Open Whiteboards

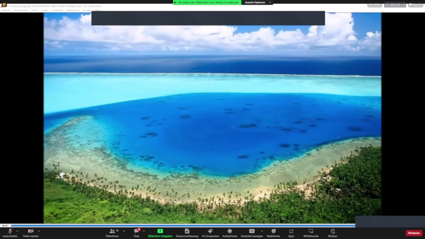point(311,233)
